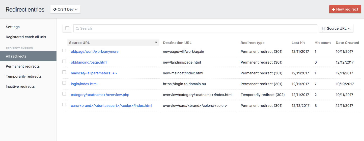Sort by Hit count column header
364x141 pixels.
point(323,43)
